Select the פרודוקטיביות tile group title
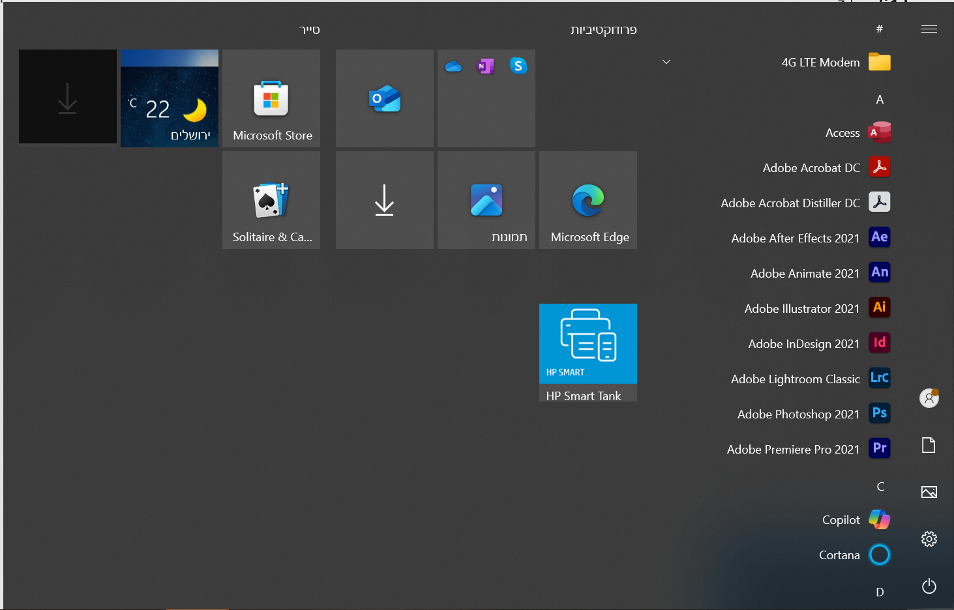The height and width of the screenshot is (610, 954). point(604,30)
